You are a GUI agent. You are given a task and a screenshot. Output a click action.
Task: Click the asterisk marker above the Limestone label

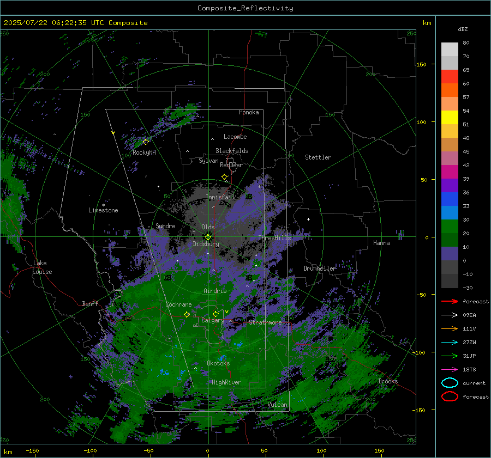click(103, 205)
